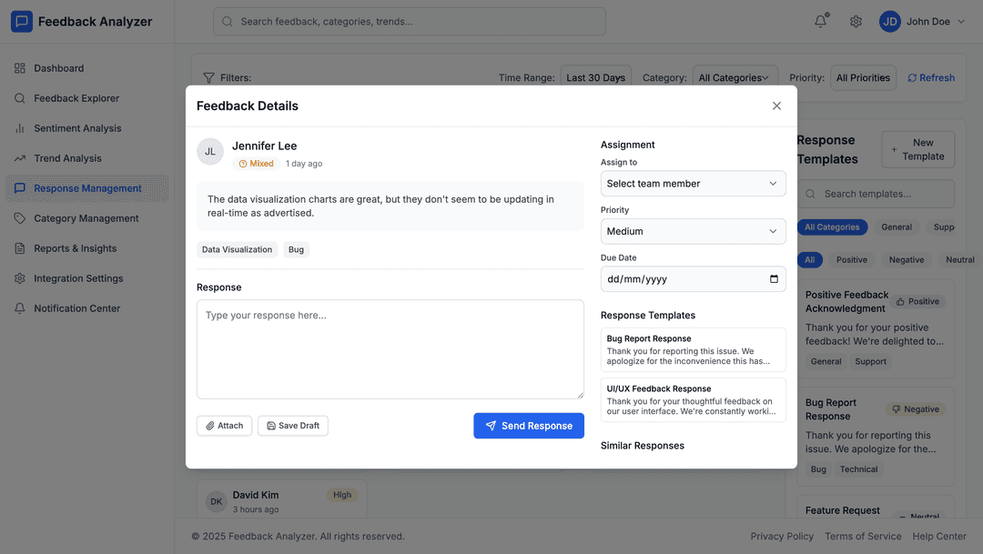Open the notification bell
This screenshot has width=983, height=554.
(820, 21)
